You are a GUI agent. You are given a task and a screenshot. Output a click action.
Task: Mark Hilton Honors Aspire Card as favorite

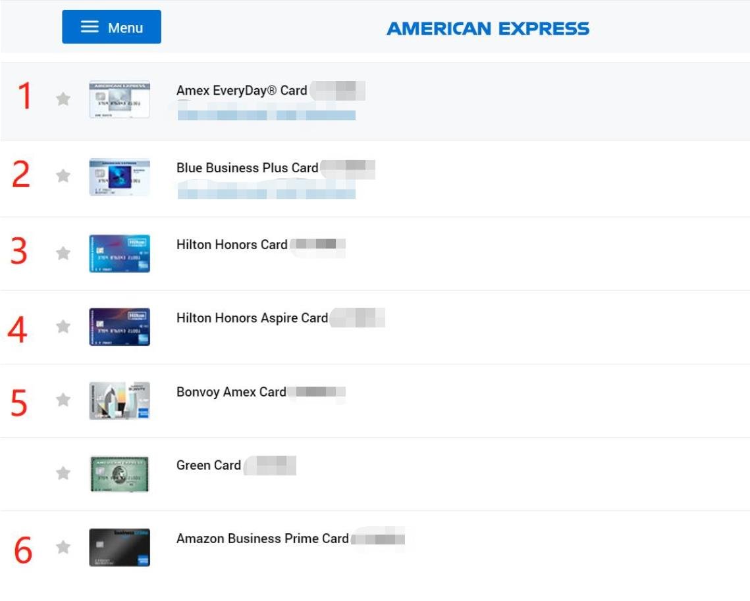tap(63, 326)
